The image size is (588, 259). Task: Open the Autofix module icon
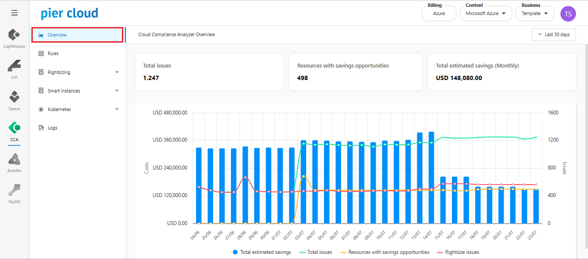point(14,160)
